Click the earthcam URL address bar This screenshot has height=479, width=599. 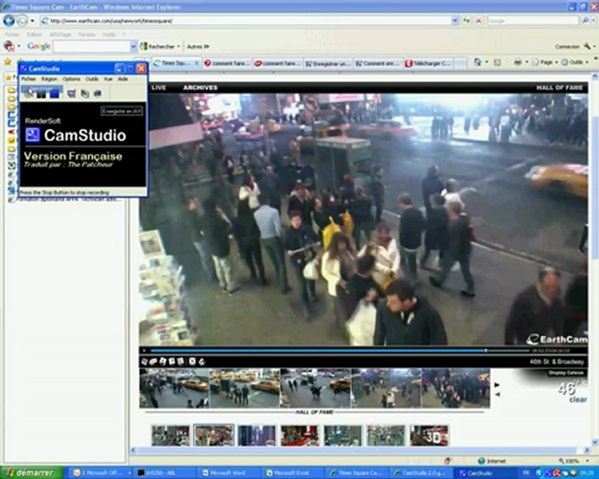coord(245,21)
